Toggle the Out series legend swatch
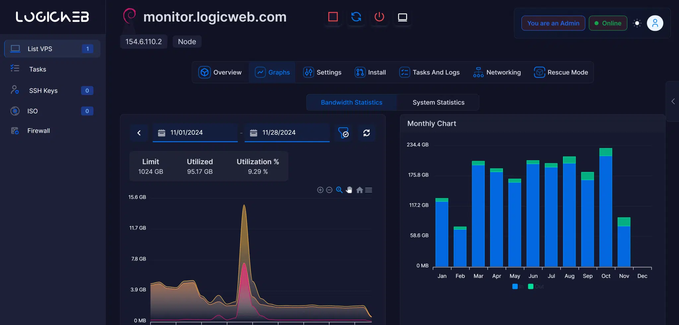The height and width of the screenshot is (325, 679). click(531, 287)
